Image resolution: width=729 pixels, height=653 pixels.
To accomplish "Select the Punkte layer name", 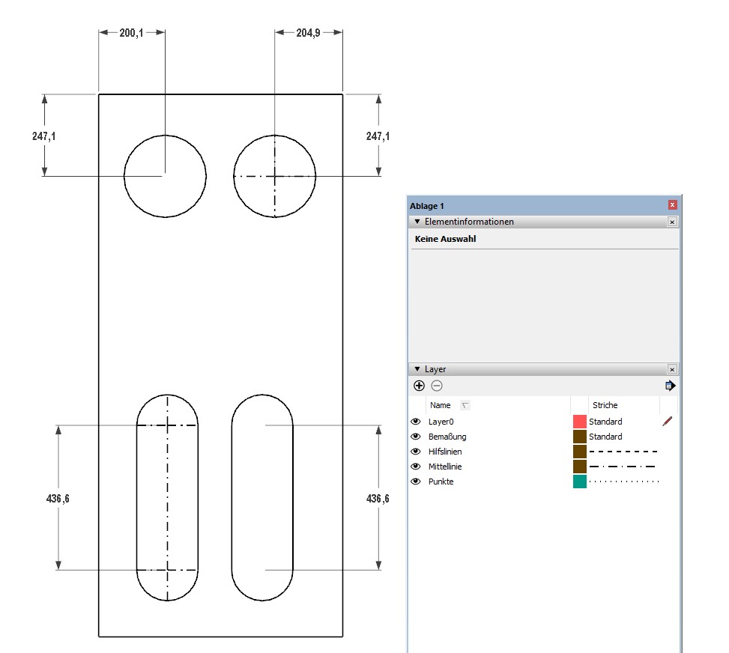I will tap(441, 482).
